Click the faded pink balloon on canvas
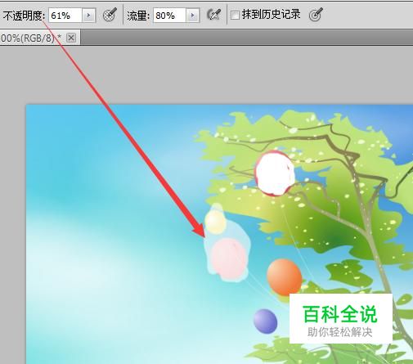The width and height of the screenshot is (413, 364). click(x=229, y=258)
